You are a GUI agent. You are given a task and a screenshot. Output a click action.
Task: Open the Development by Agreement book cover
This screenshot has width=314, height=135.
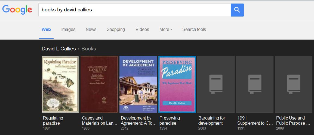138,84
